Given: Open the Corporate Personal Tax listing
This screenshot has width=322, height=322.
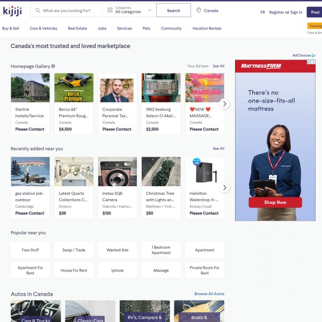Looking at the screenshot, I should click(117, 104).
